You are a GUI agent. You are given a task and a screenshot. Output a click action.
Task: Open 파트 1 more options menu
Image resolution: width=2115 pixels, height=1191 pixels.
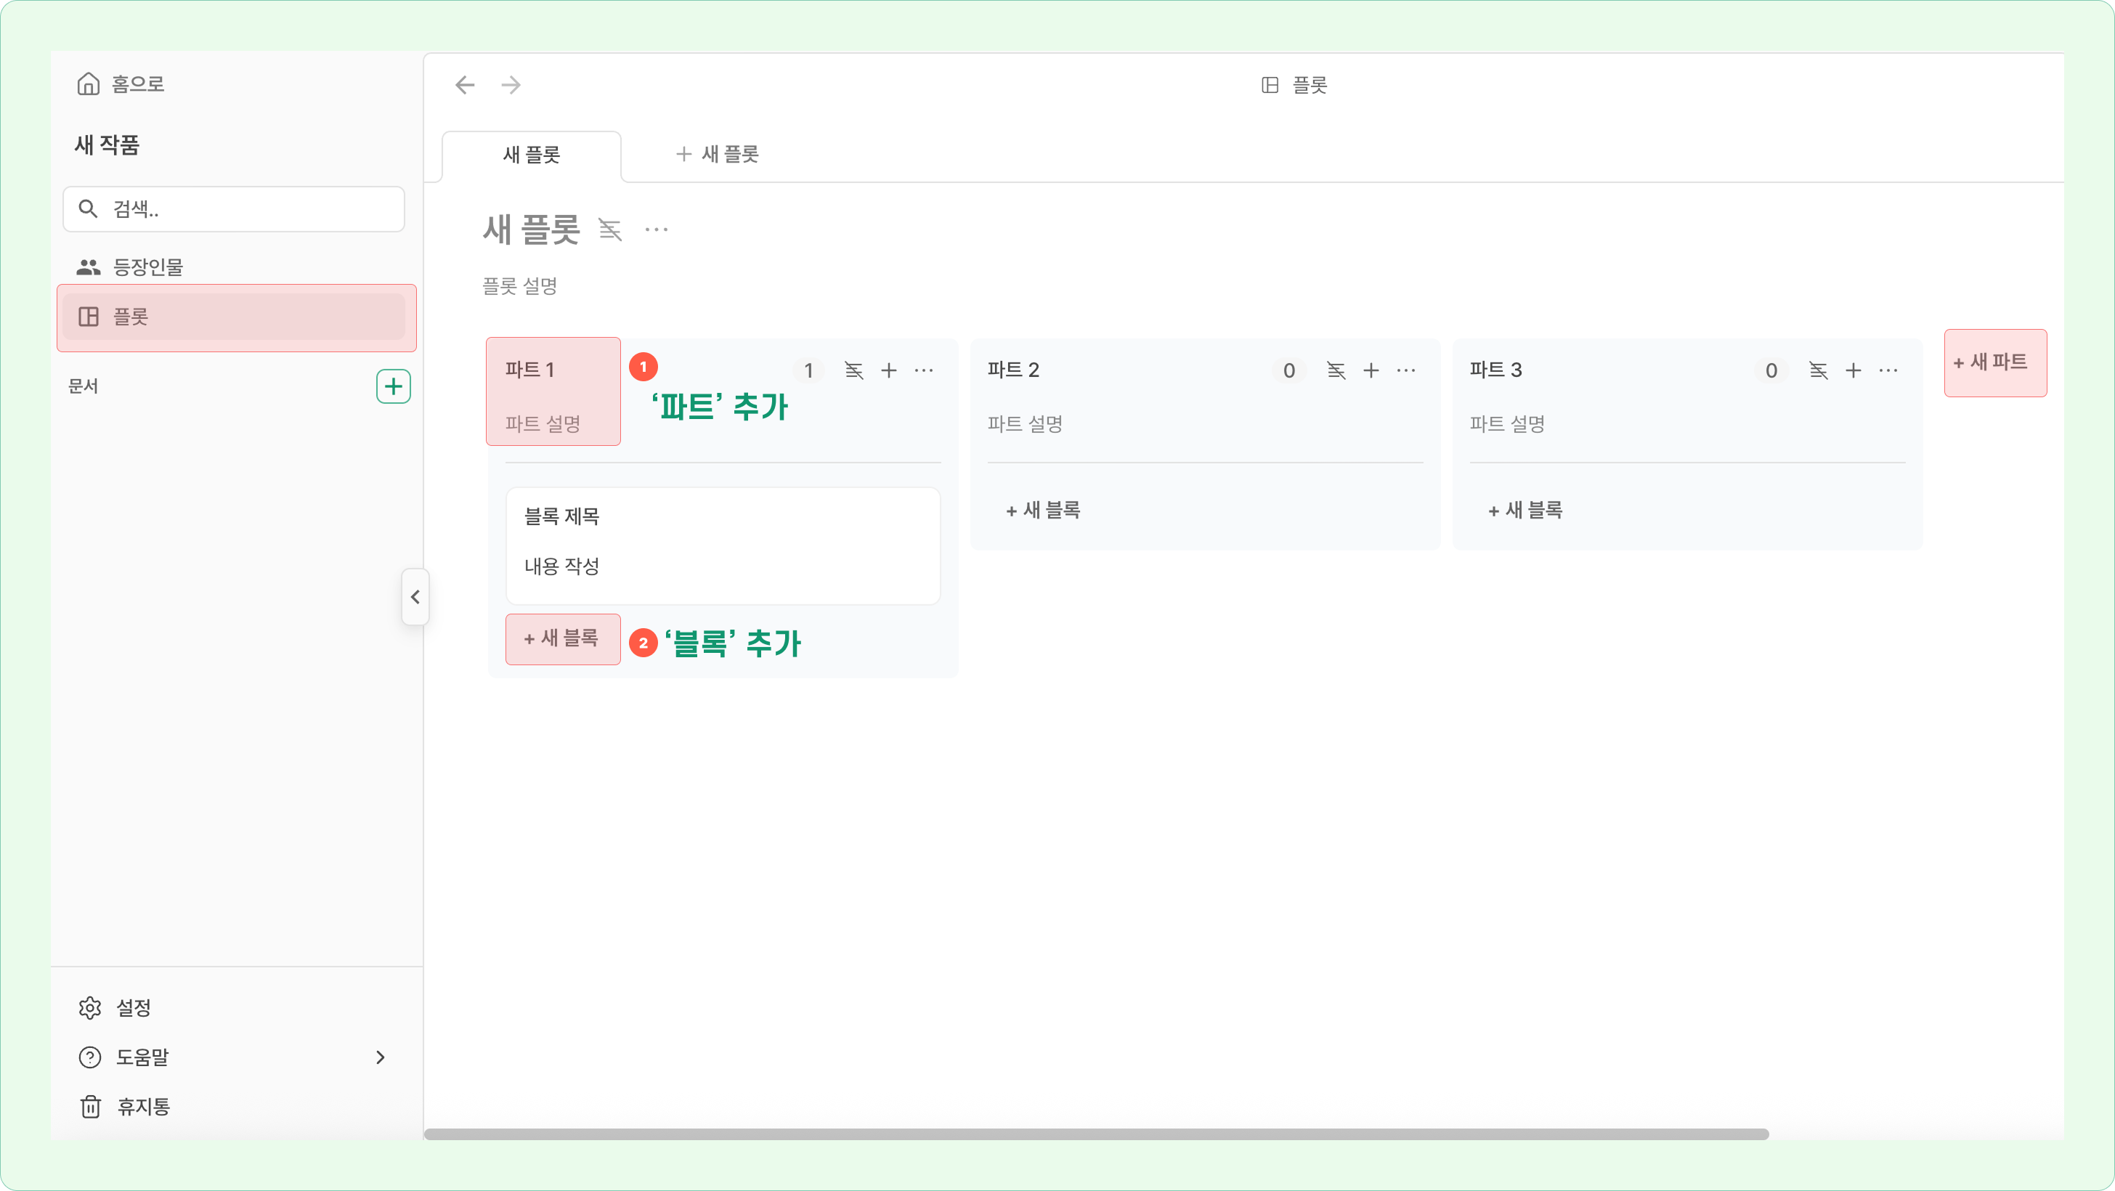(x=924, y=371)
